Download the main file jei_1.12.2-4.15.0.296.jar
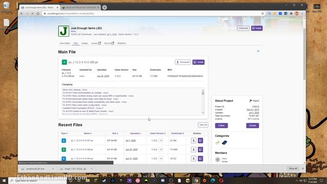The width and height of the screenshot is (327, 184). [x=183, y=62]
